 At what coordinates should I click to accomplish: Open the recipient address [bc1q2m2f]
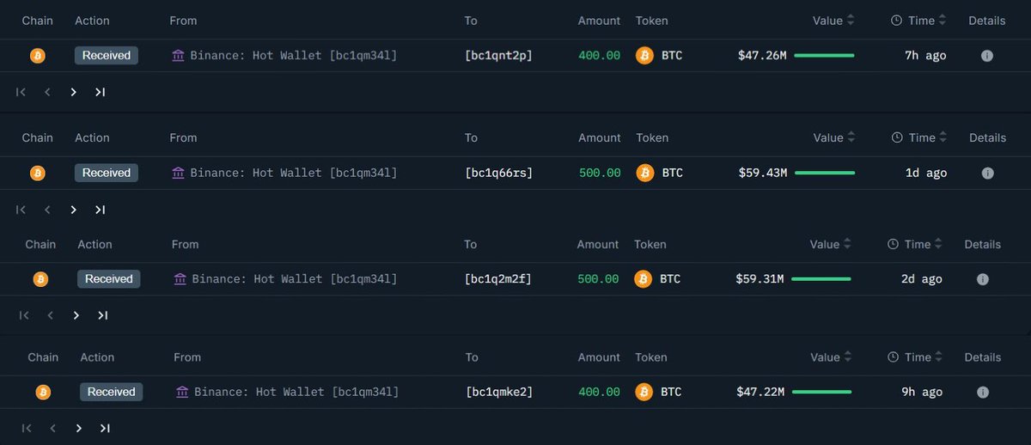coord(497,279)
